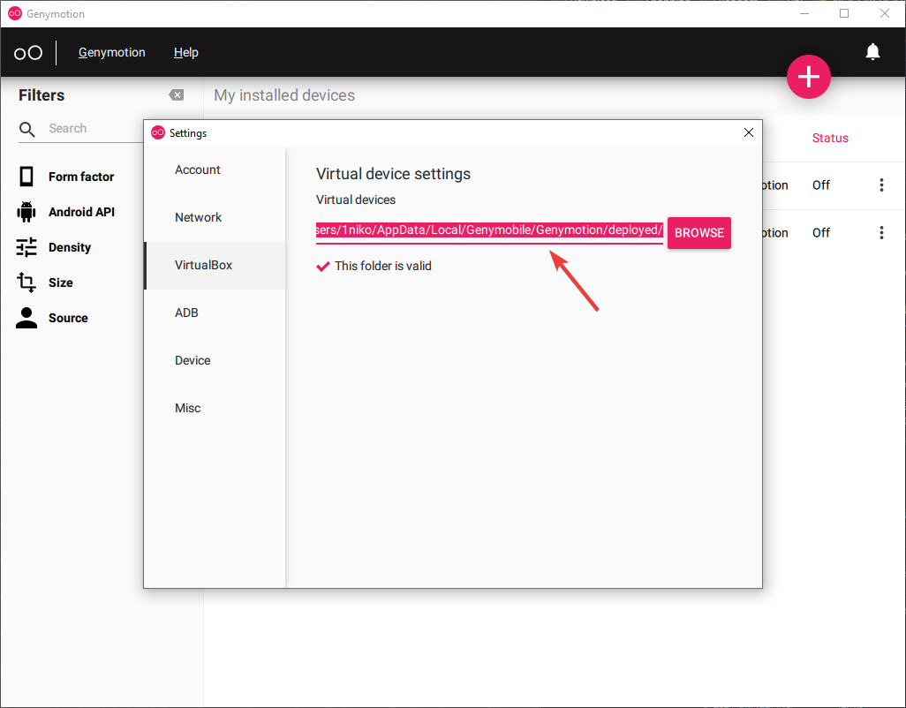Open the Help menu
The image size is (906, 708).
tap(185, 53)
